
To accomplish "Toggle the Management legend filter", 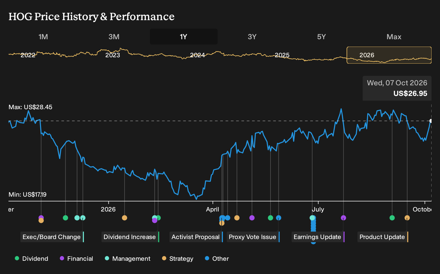I will click(x=127, y=259).
